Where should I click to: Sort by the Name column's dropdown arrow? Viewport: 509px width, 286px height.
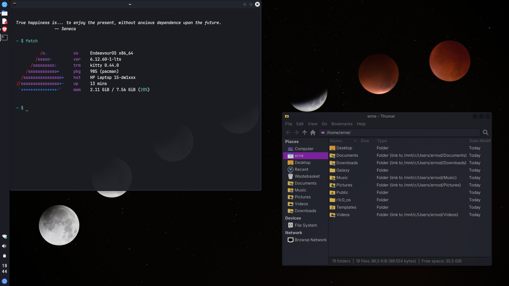coord(355,141)
